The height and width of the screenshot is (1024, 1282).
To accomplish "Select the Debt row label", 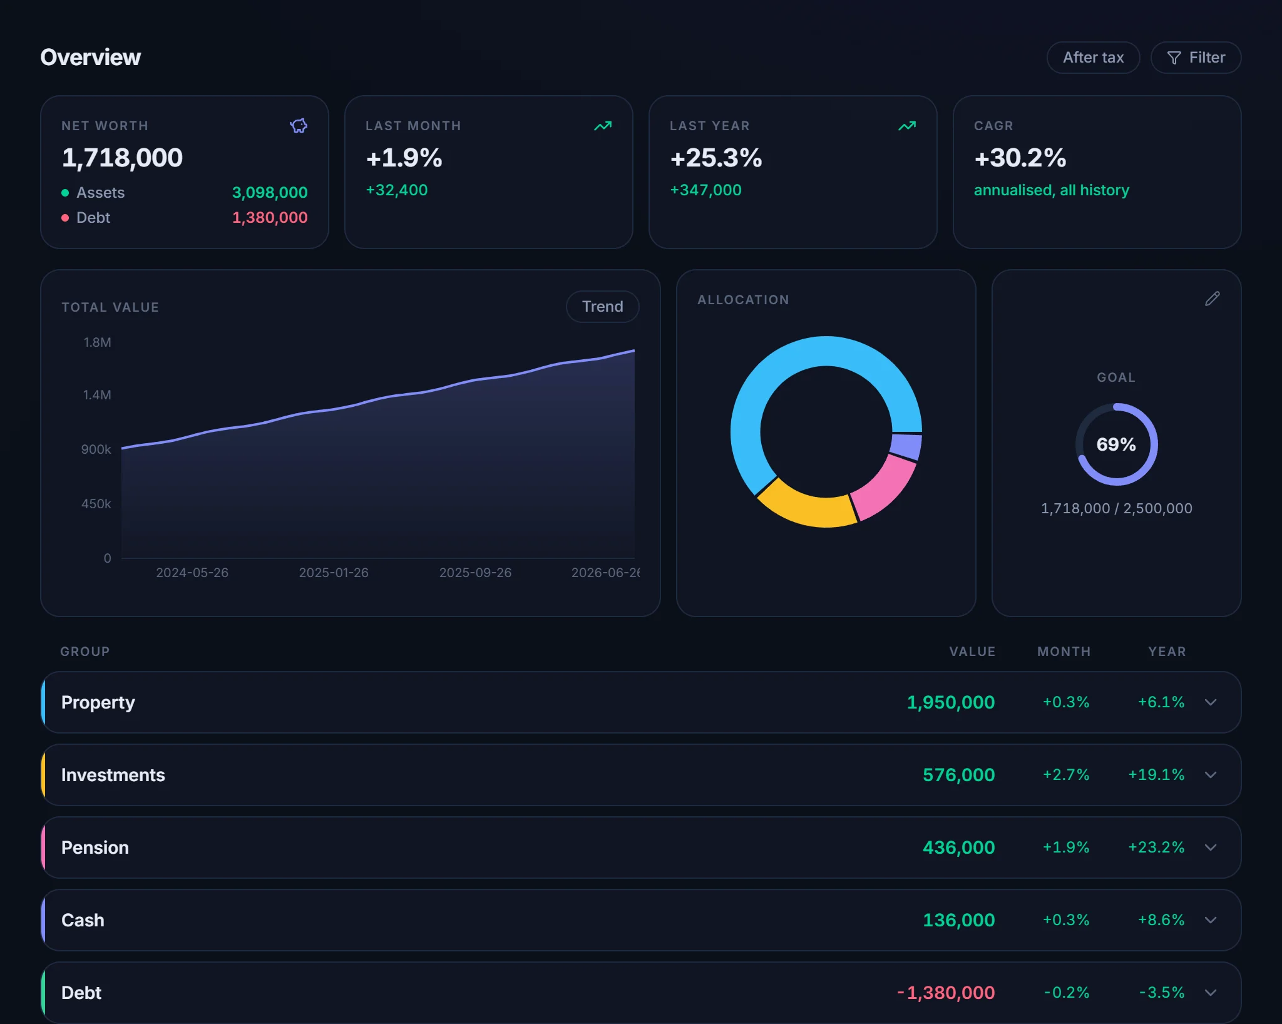I will (x=81, y=993).
